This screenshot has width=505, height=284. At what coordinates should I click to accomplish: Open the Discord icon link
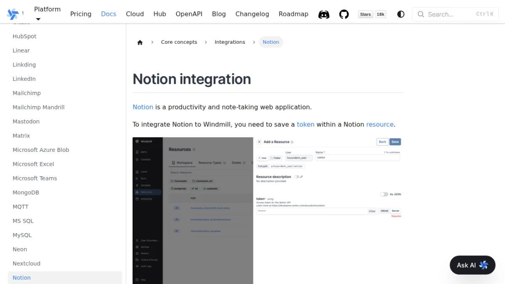click(x=324, y=14)
